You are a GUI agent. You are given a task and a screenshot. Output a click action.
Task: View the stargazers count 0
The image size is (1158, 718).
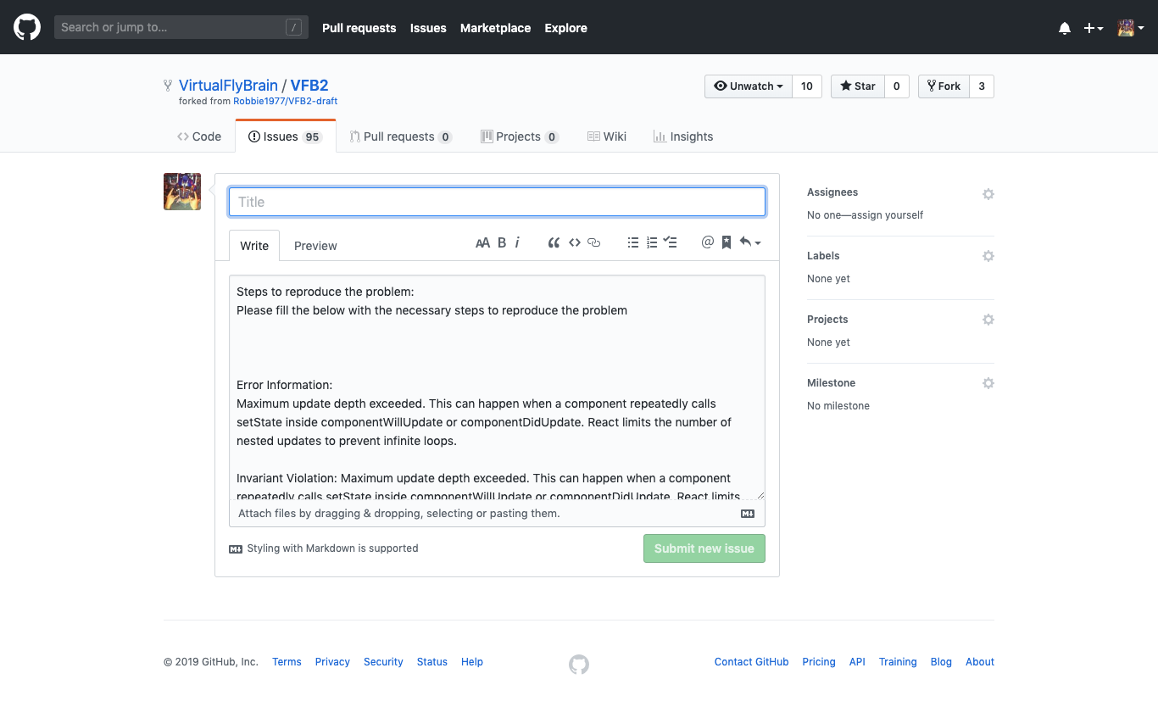897,86
